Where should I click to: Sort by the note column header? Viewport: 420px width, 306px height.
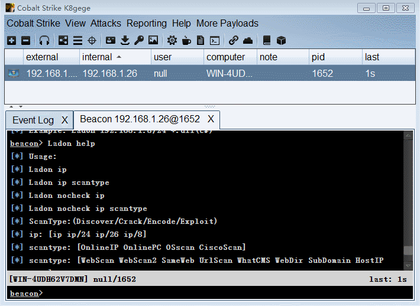click(x=283, y=57)
